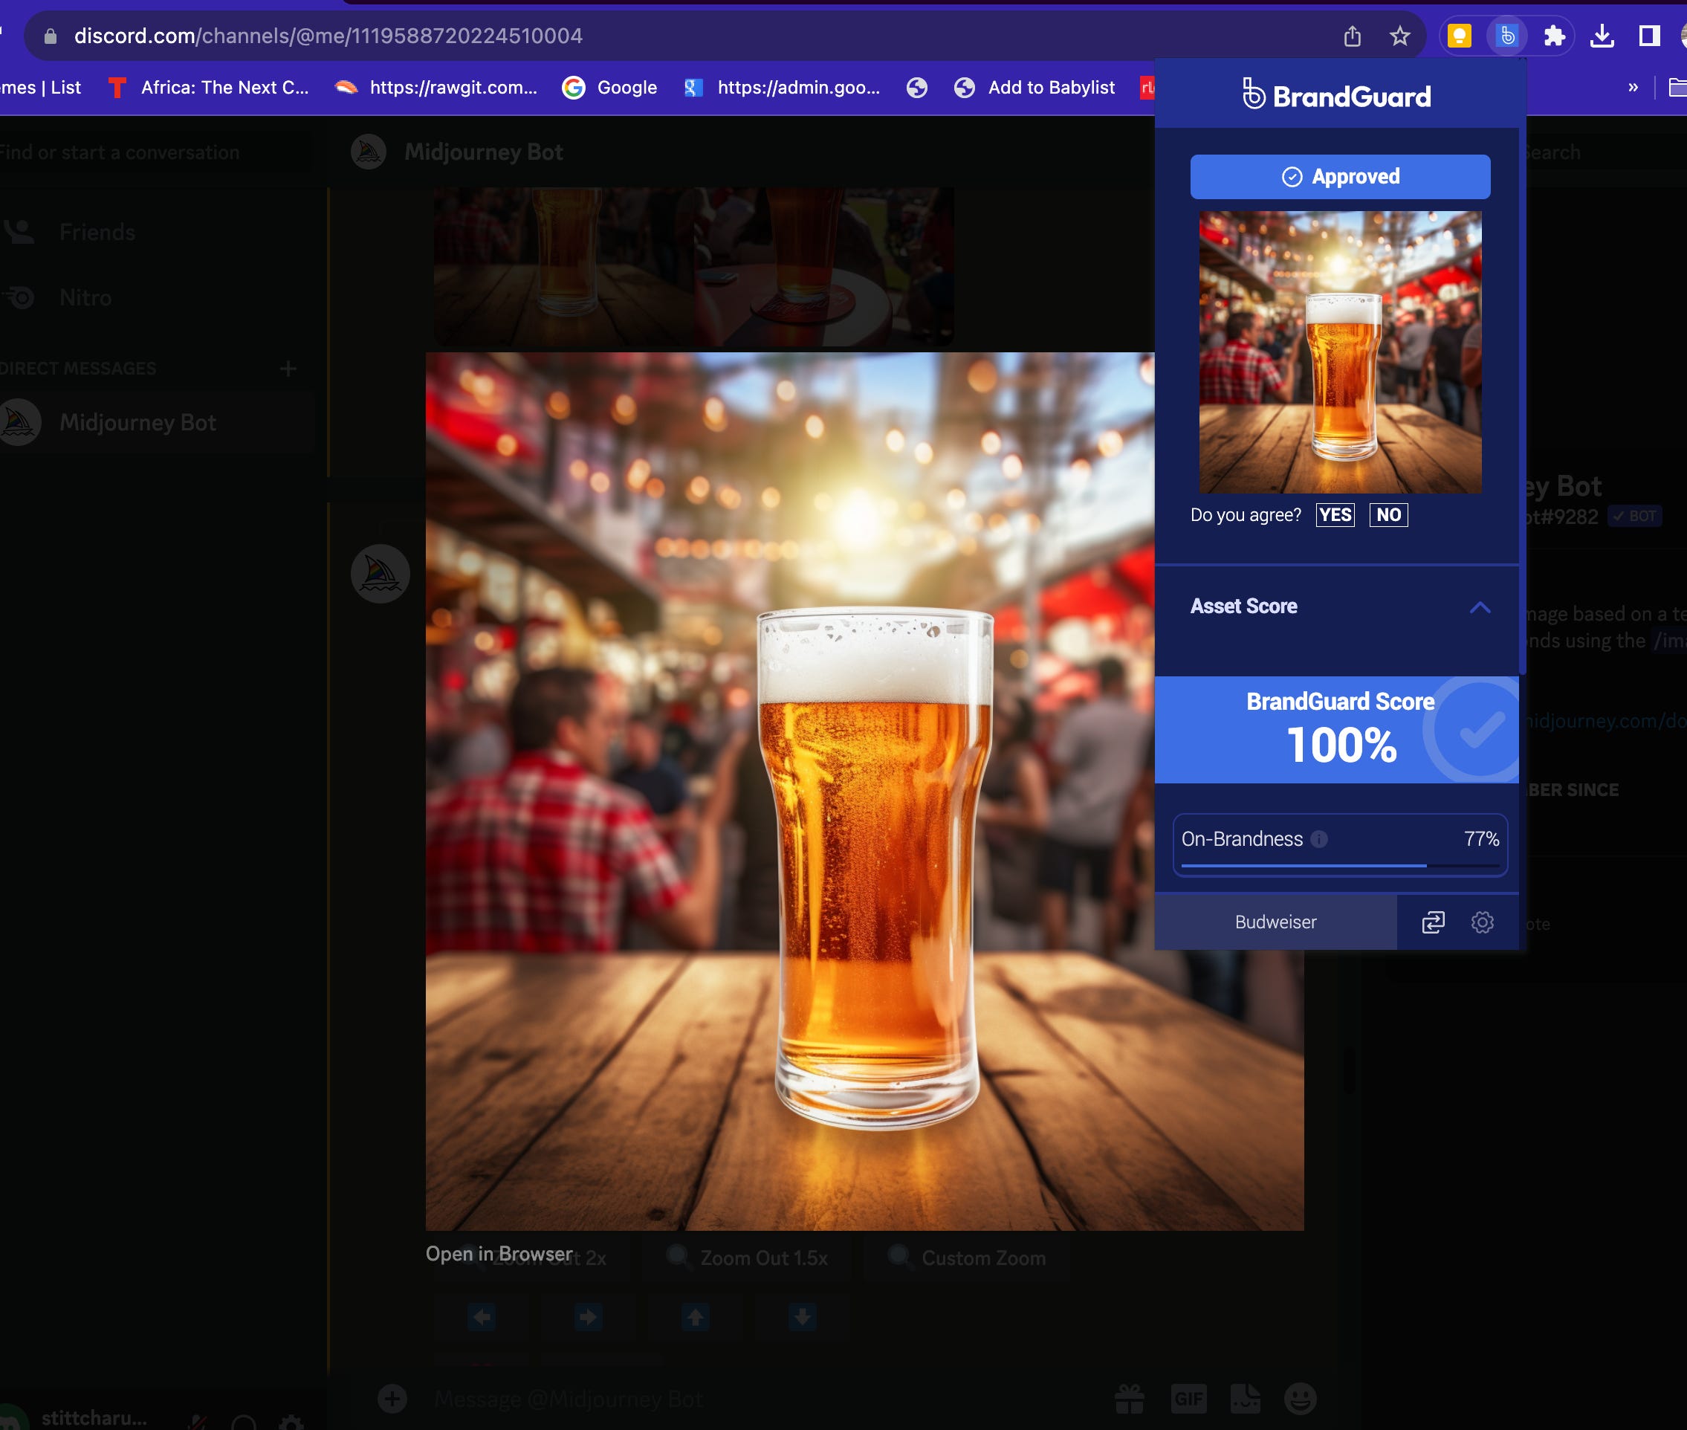Select the Budweiser brand label
Screen dimensions: 1687x1430
(1275, 922)
